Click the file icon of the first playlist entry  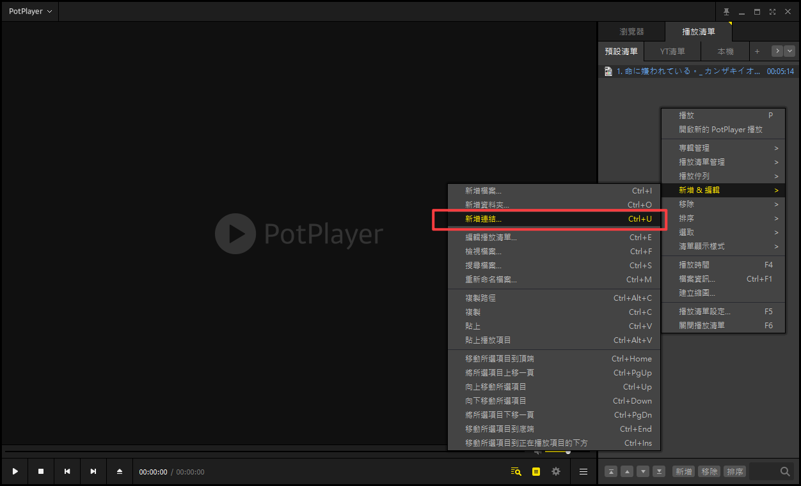608,72
